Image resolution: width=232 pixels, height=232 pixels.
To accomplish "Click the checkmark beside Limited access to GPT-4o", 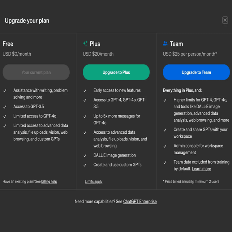I will [5, 116].
